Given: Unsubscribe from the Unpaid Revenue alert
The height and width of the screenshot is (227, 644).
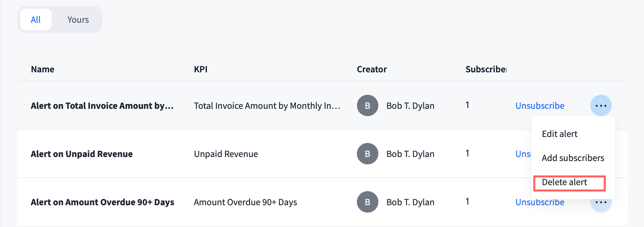Looking at the screenshot, I should (523, 154).
